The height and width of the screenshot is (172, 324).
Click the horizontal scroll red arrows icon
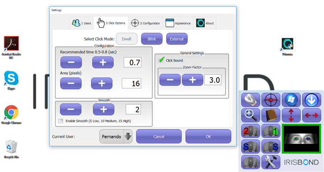(312, 115)
